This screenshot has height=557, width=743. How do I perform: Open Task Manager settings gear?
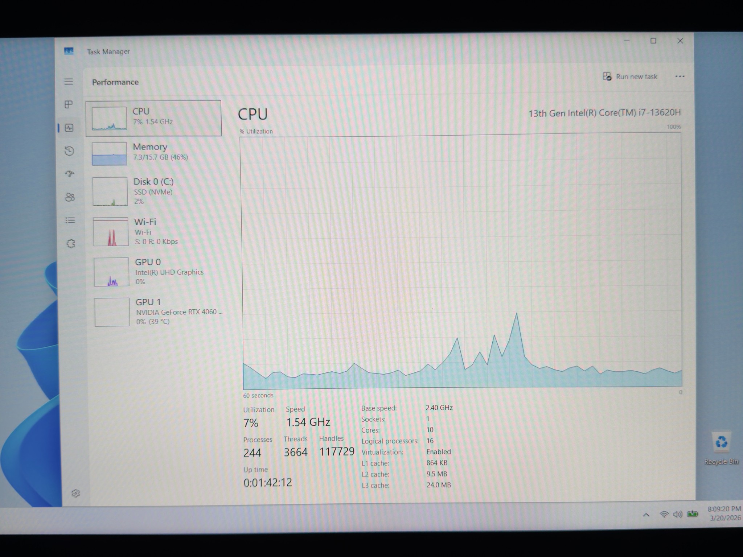[x=75, y=493]
